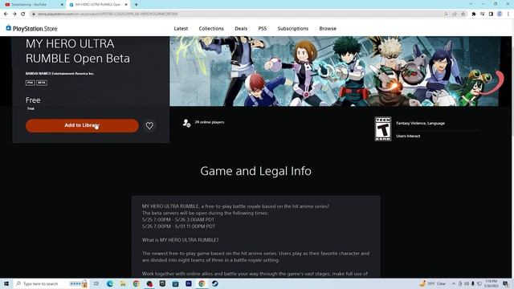
Task: Open the Deals menu
Action: tap(241, 29)
